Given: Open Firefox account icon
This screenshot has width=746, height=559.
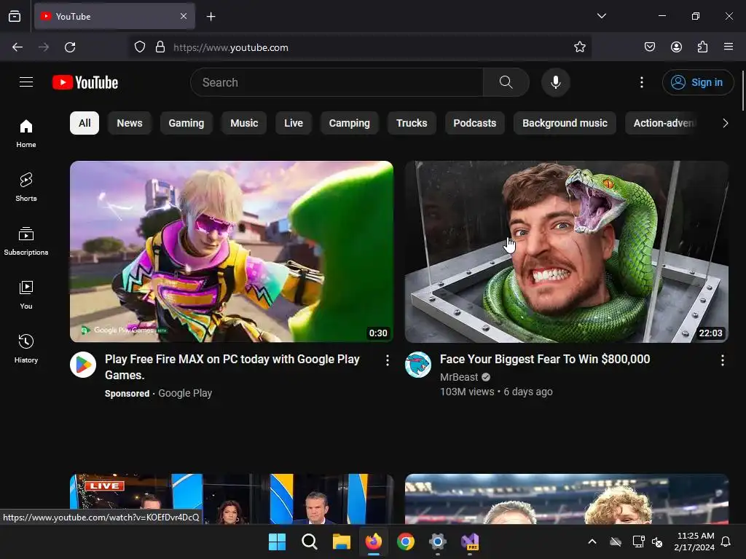Looking at the screenshot, I should (676, 47).
